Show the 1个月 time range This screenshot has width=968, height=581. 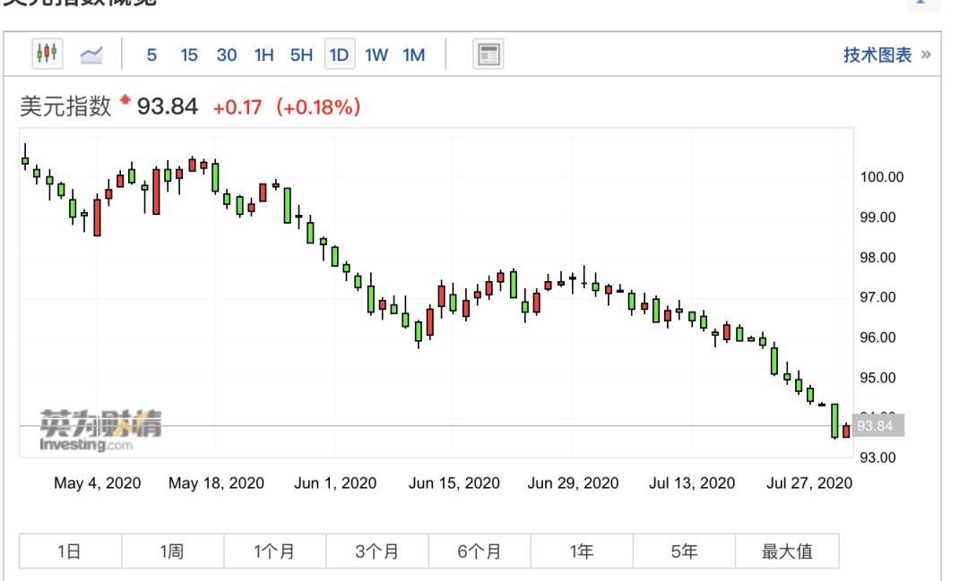(x=274, y=551)
